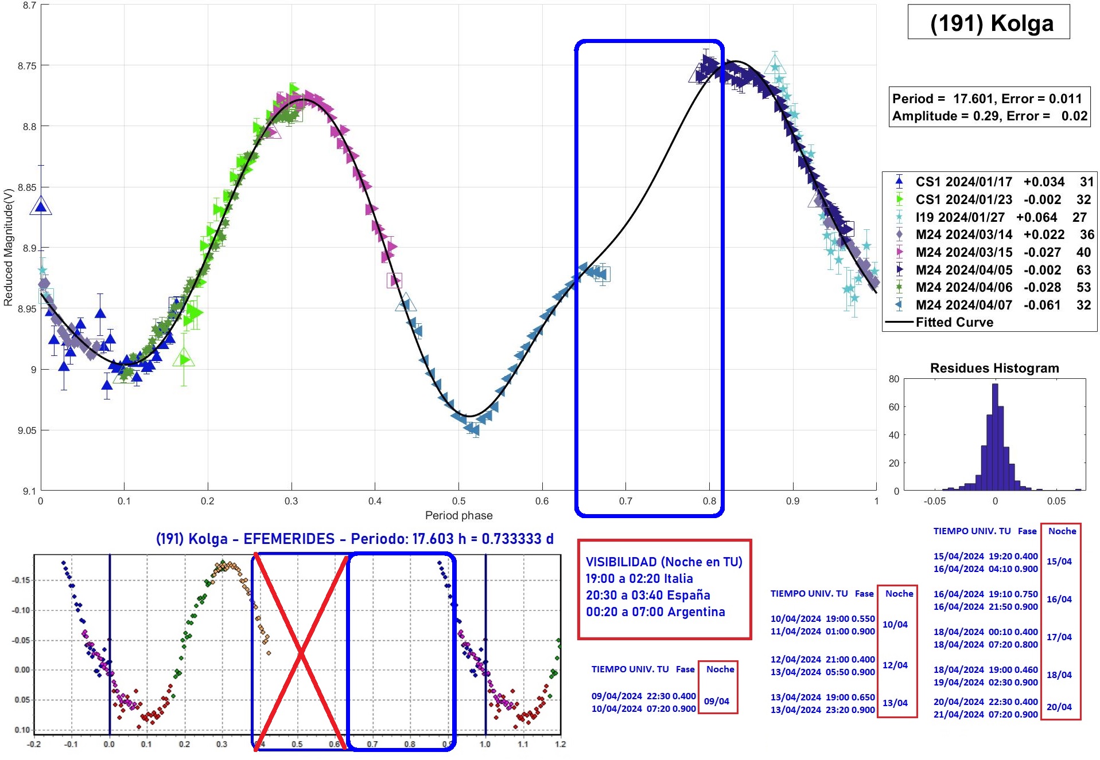Click the 18/04 night label
The image size is (1100, 760).
(1059, 675)
